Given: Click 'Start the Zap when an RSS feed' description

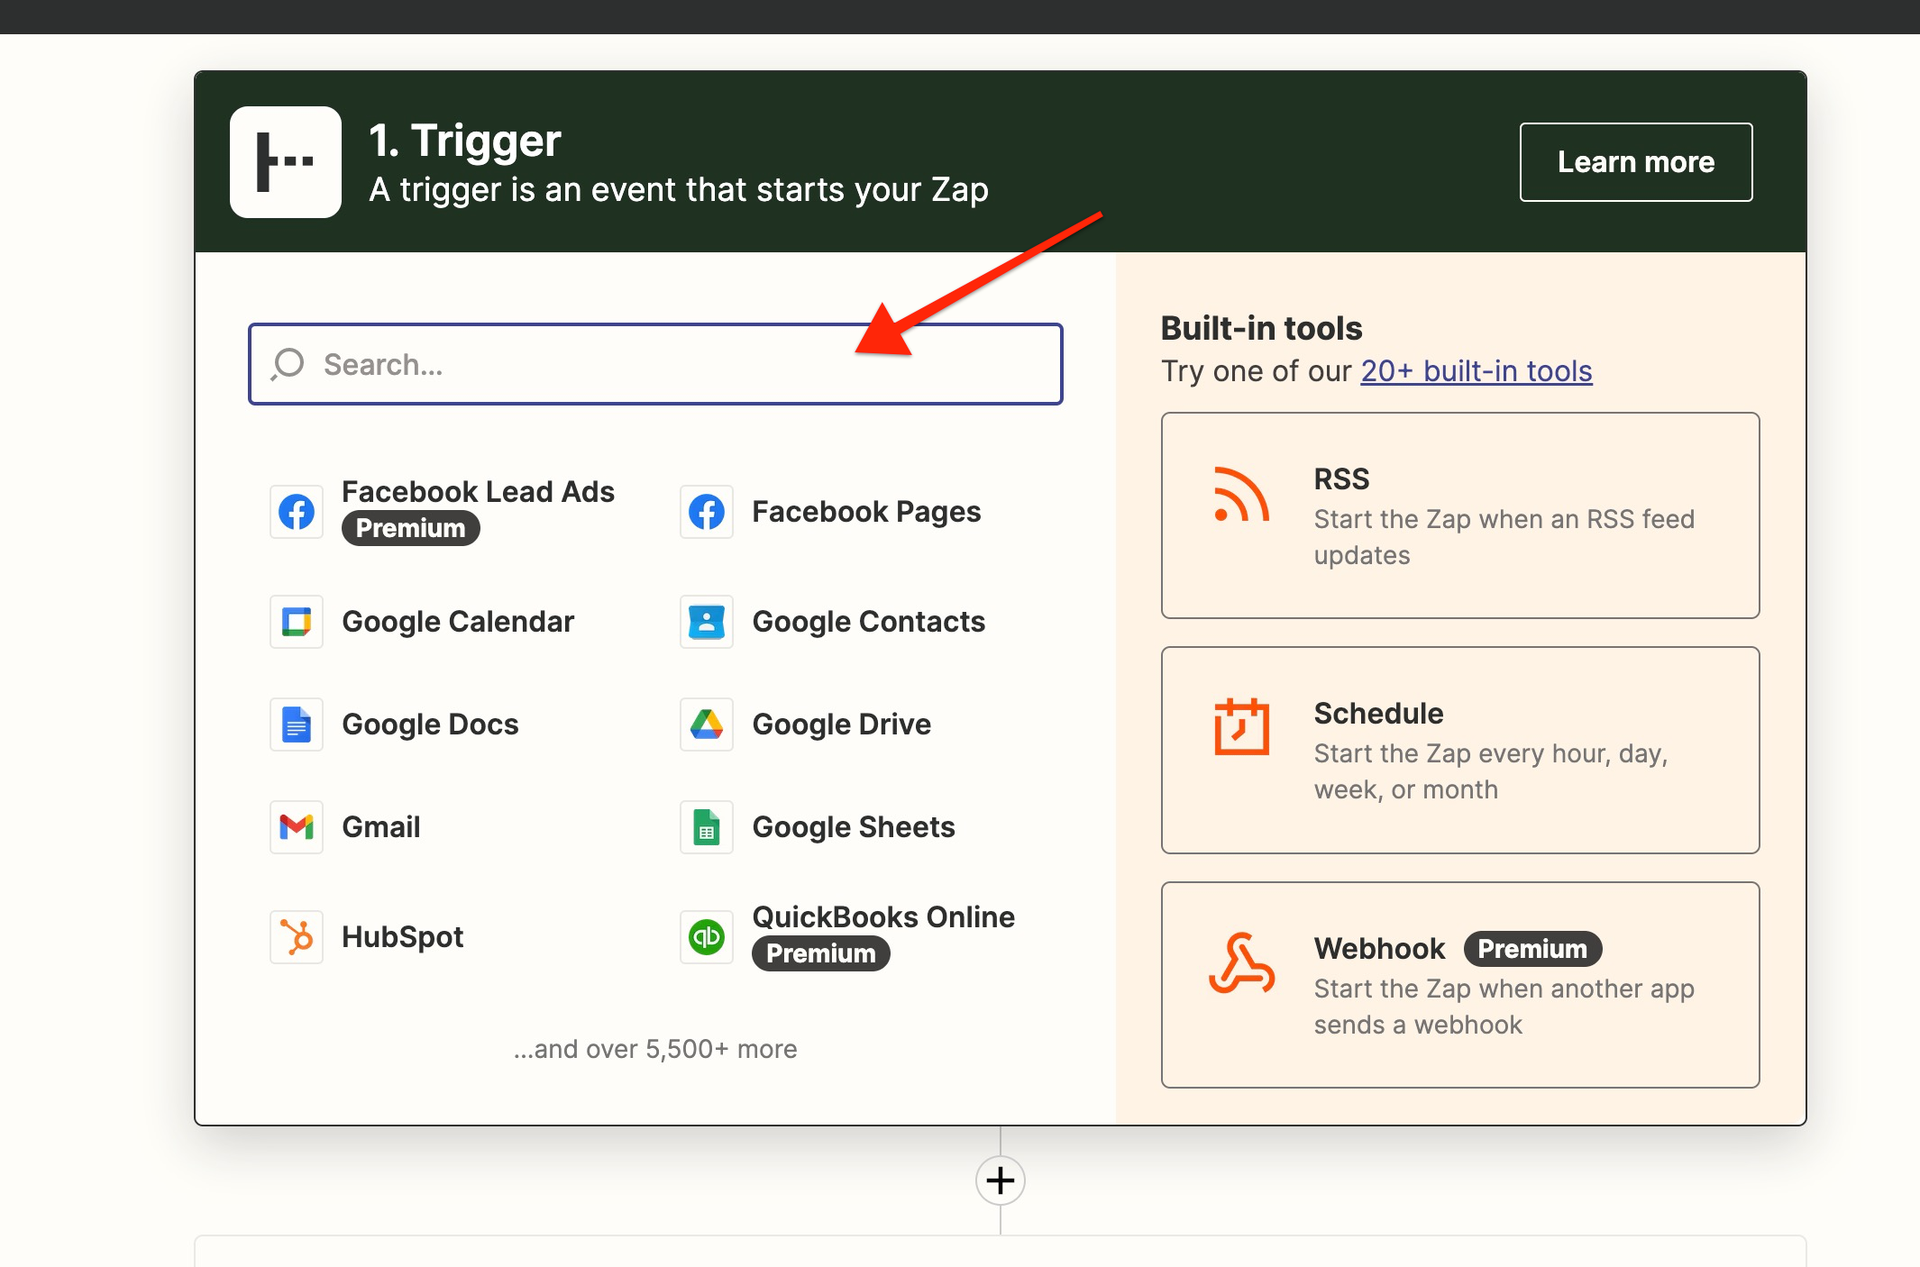Looking at the screenshot, I should [x=1504, y=537].
